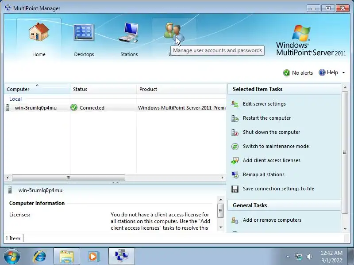Click the Connected status text

coord(92,108)
